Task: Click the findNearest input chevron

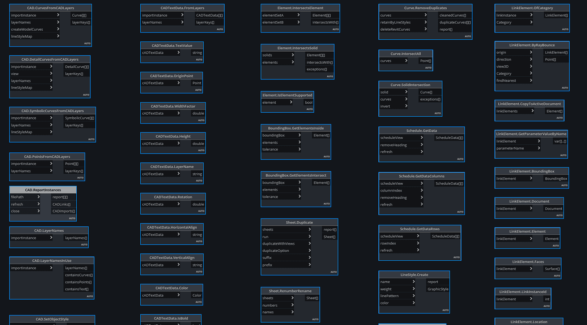Action: (x=531, y=81)
